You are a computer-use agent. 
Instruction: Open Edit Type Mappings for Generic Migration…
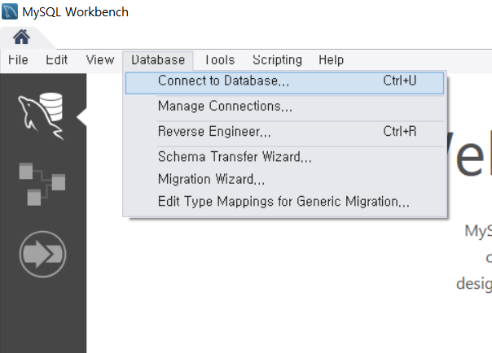tap(284, 202)
